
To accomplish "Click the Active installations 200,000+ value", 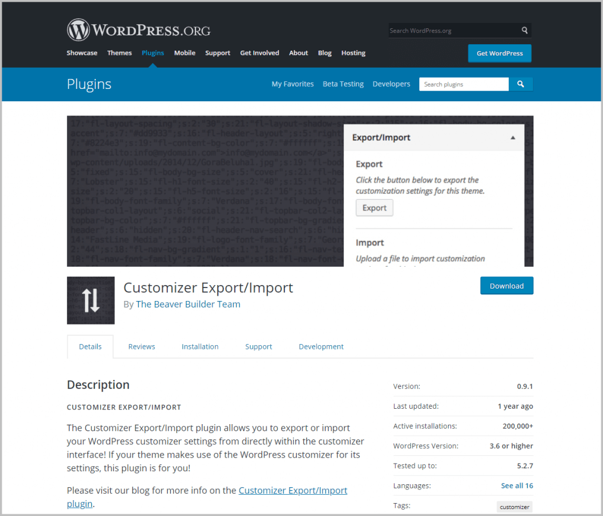I will [518, 426].
